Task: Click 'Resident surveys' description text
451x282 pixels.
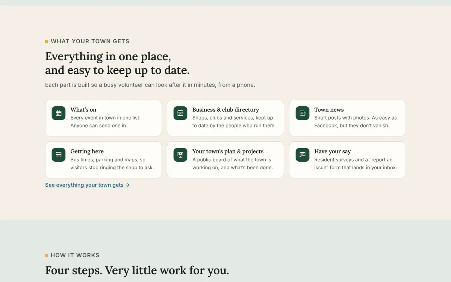Action: tap(356, 164)
